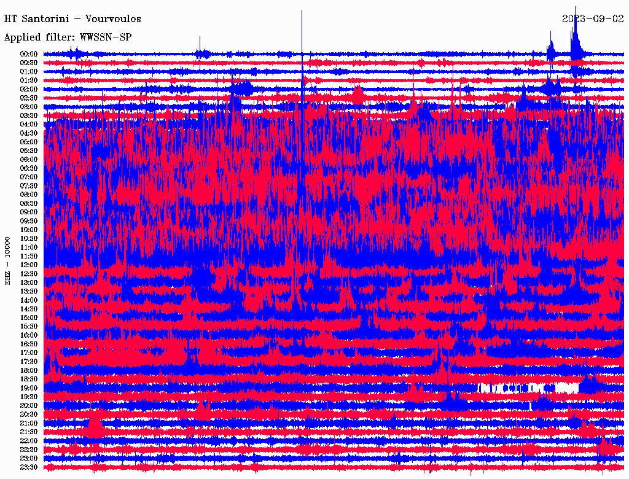Click the 00:00 time label
Screen dimensions: 629x479
[x=29, y=54]
